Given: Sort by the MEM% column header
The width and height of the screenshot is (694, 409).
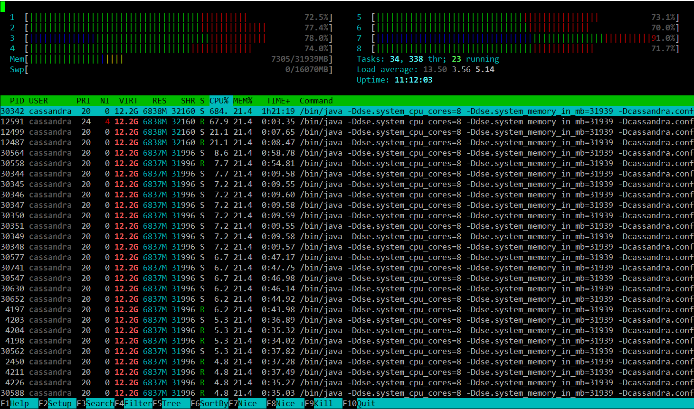Looking at the screenshot, I should tap(243, 101).
